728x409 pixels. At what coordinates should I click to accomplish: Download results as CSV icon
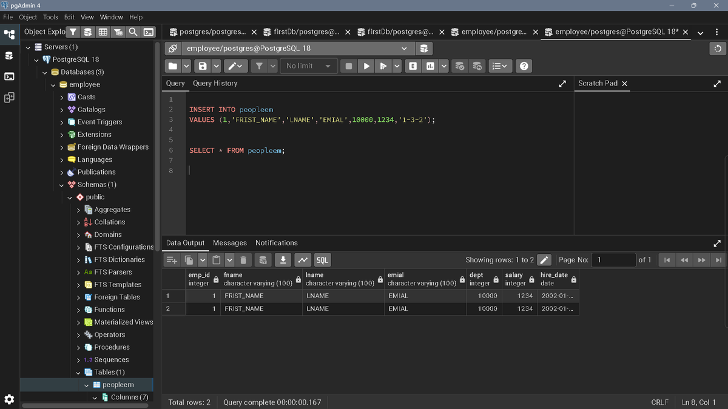283,260
